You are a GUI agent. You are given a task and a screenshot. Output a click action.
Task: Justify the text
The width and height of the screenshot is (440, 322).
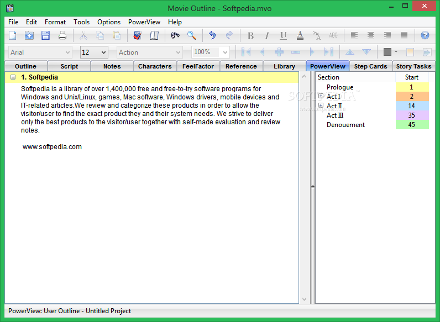tap(404, 35)
